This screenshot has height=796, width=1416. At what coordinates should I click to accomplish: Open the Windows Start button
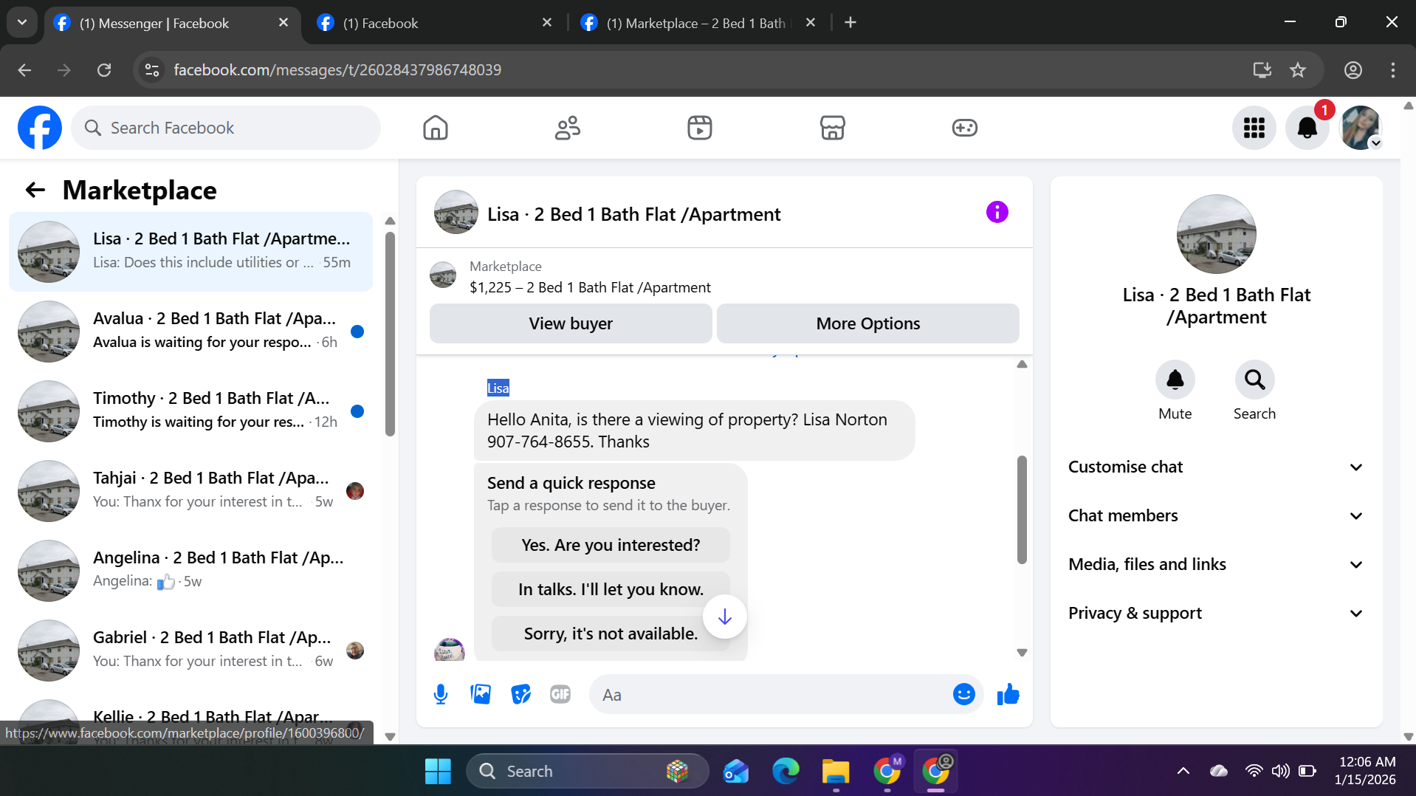pos(438,771)
